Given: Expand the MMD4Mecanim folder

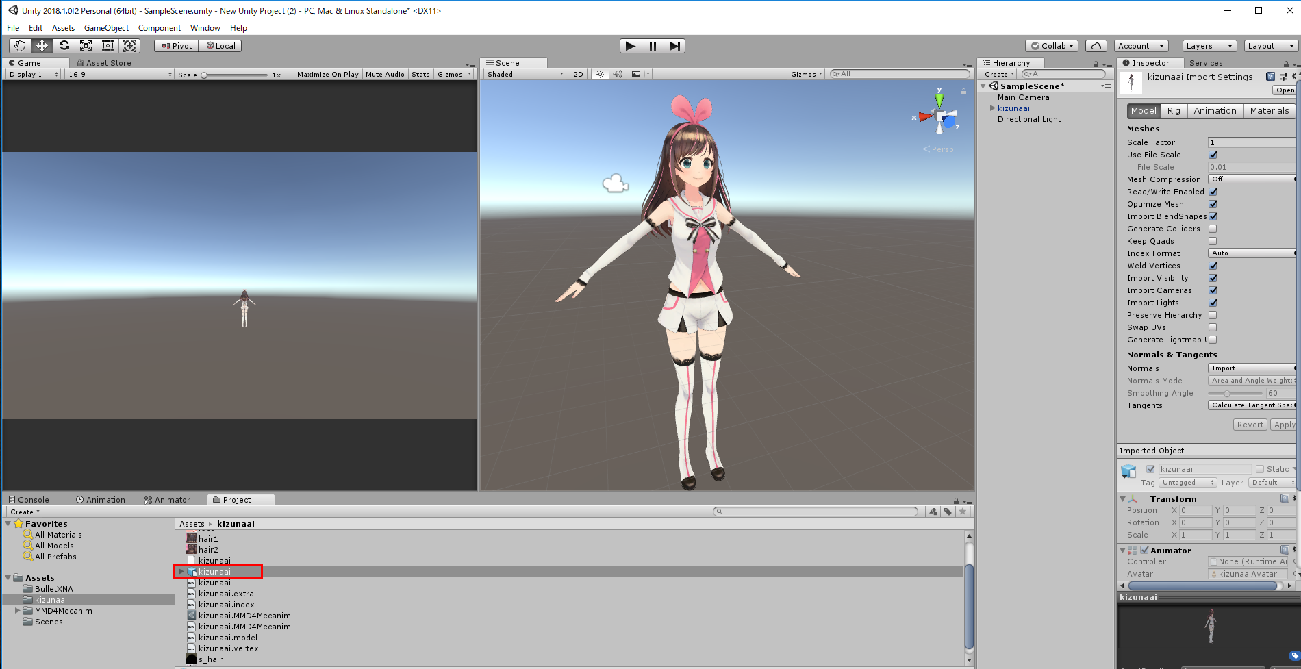Looking at the screenshot, I should tap(17, 611).
